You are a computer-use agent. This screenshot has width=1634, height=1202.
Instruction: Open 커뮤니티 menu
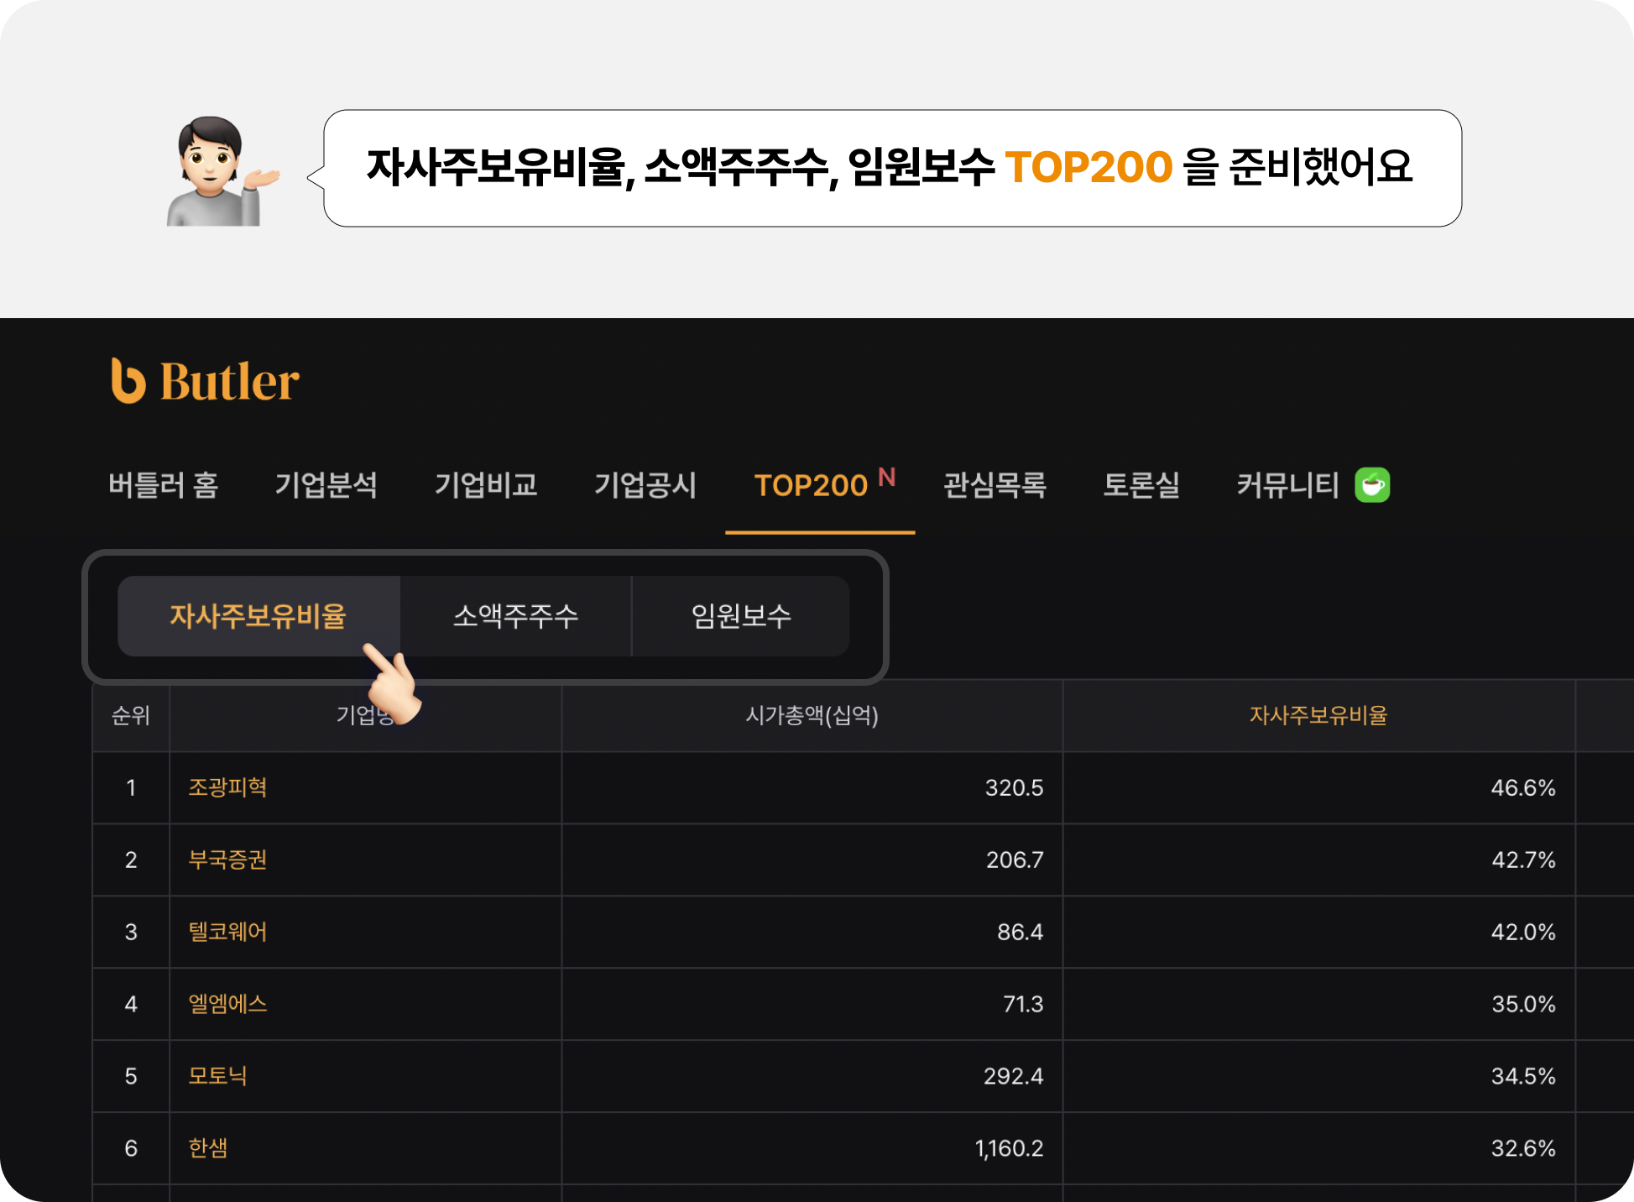(1288, 485)
